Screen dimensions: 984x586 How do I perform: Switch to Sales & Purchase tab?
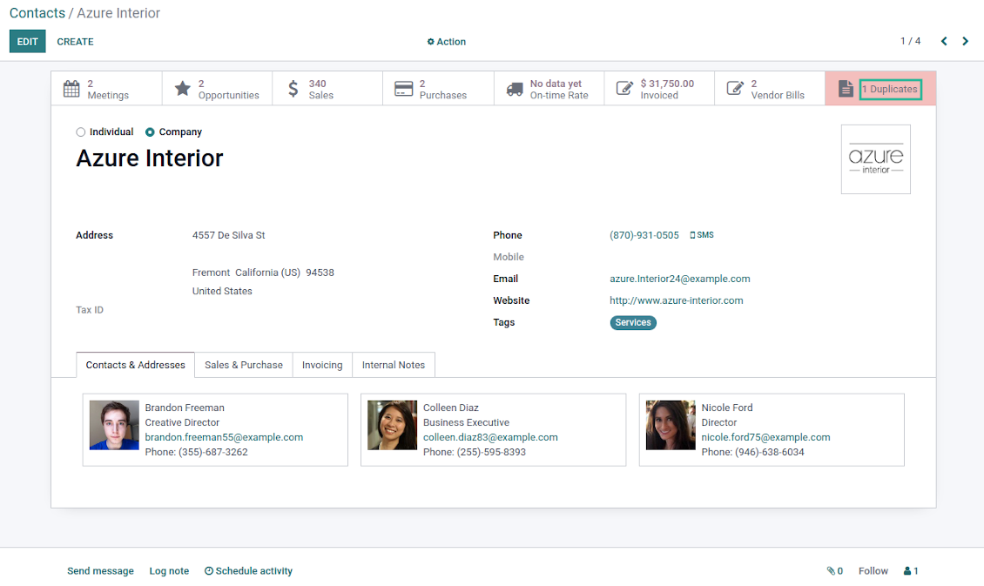point(244,365)
